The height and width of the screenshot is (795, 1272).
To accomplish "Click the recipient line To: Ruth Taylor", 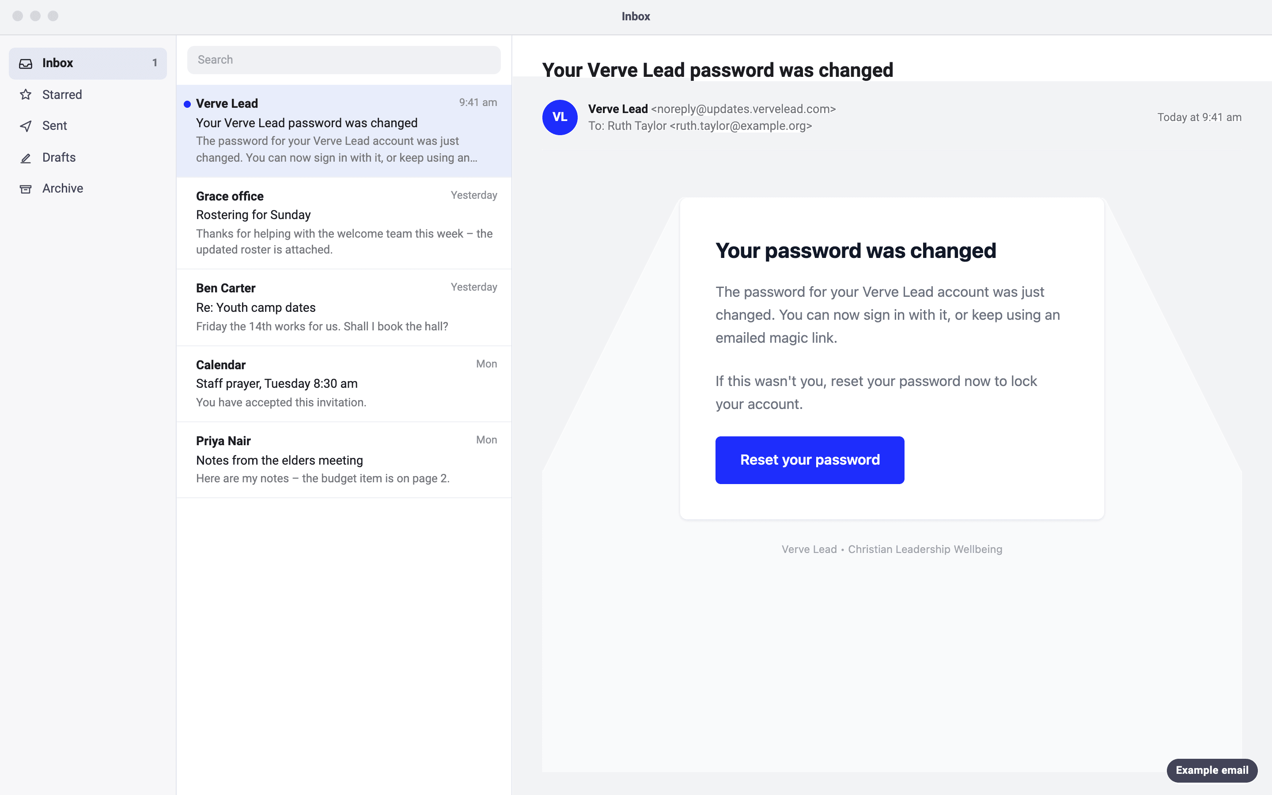I will tap(700, 126).
